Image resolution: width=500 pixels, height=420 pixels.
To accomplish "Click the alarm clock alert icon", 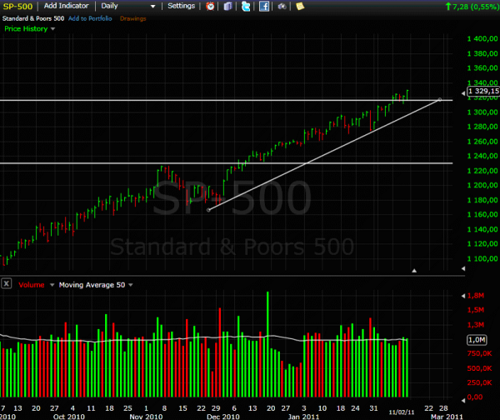I will point(210,6).
